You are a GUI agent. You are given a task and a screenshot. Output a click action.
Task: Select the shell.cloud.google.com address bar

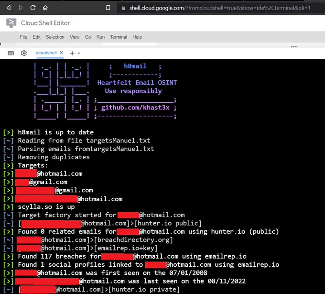tap(220, 8)
